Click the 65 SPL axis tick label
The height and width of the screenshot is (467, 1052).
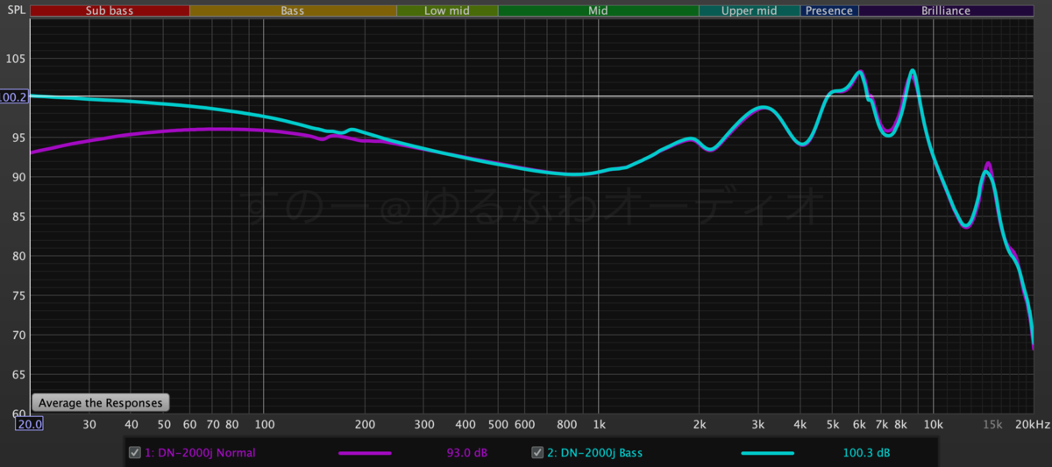click(20, 375)
